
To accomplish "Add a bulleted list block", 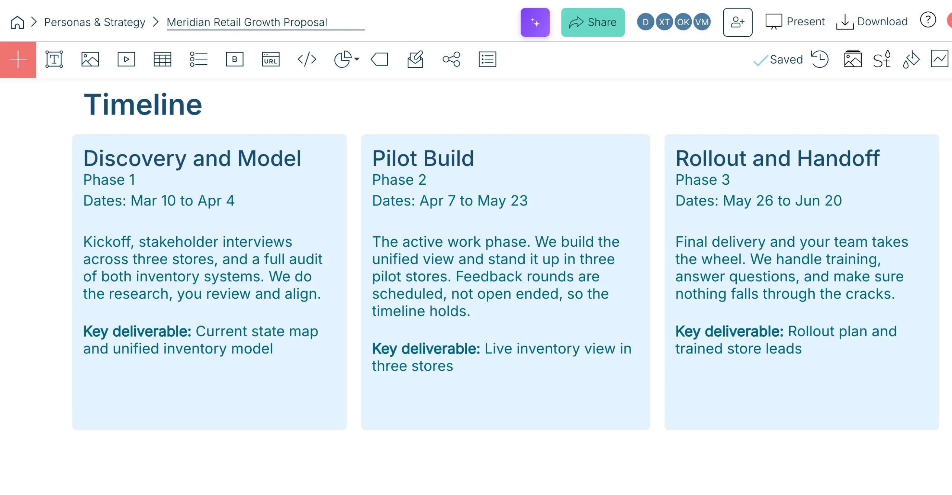I will point(198,59).
